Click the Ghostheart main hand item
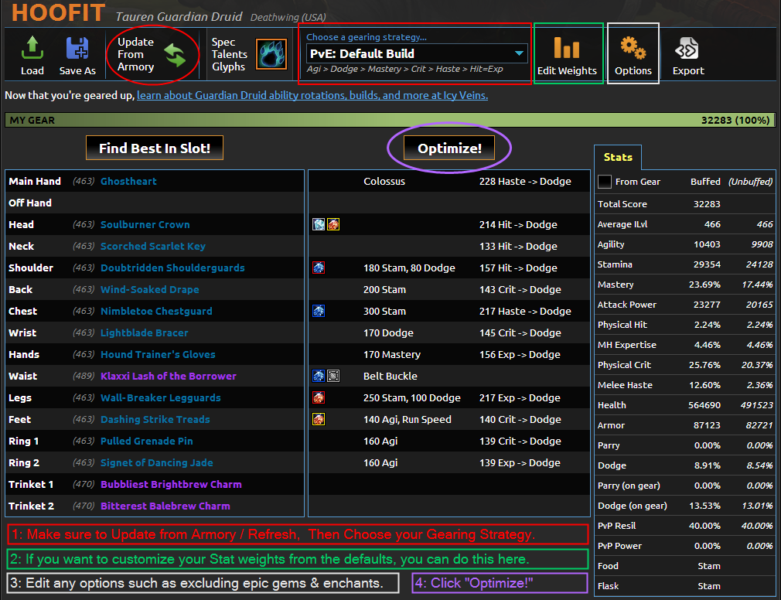Viewport: 781px width, 600px height. (128, 181)
